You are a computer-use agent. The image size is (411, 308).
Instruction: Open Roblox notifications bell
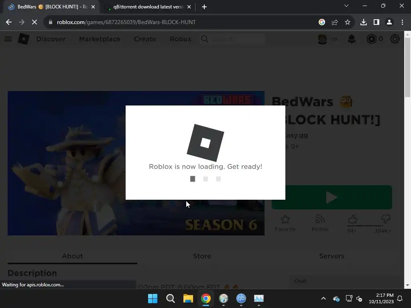[x=352, y=39]
